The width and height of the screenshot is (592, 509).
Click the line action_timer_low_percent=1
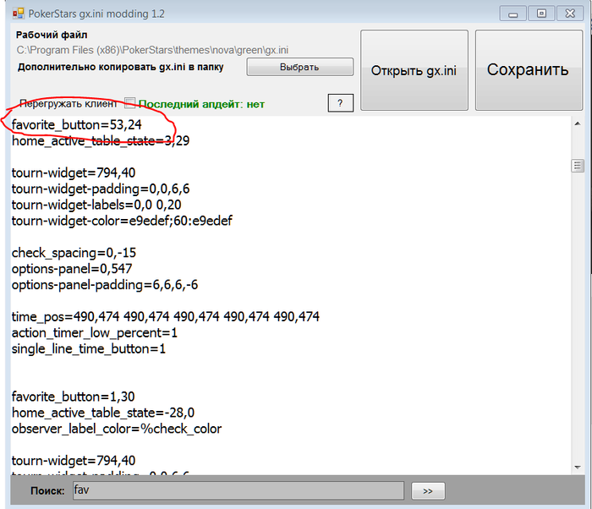coord(95,332)
